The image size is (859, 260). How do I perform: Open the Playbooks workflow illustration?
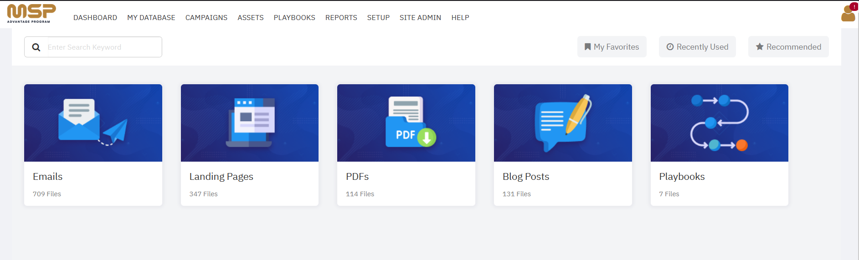coord(720,123)
